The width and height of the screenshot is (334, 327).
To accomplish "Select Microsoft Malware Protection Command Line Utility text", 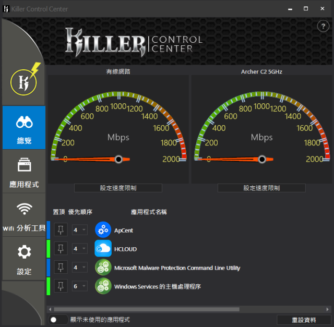I will tap(177, 268).
